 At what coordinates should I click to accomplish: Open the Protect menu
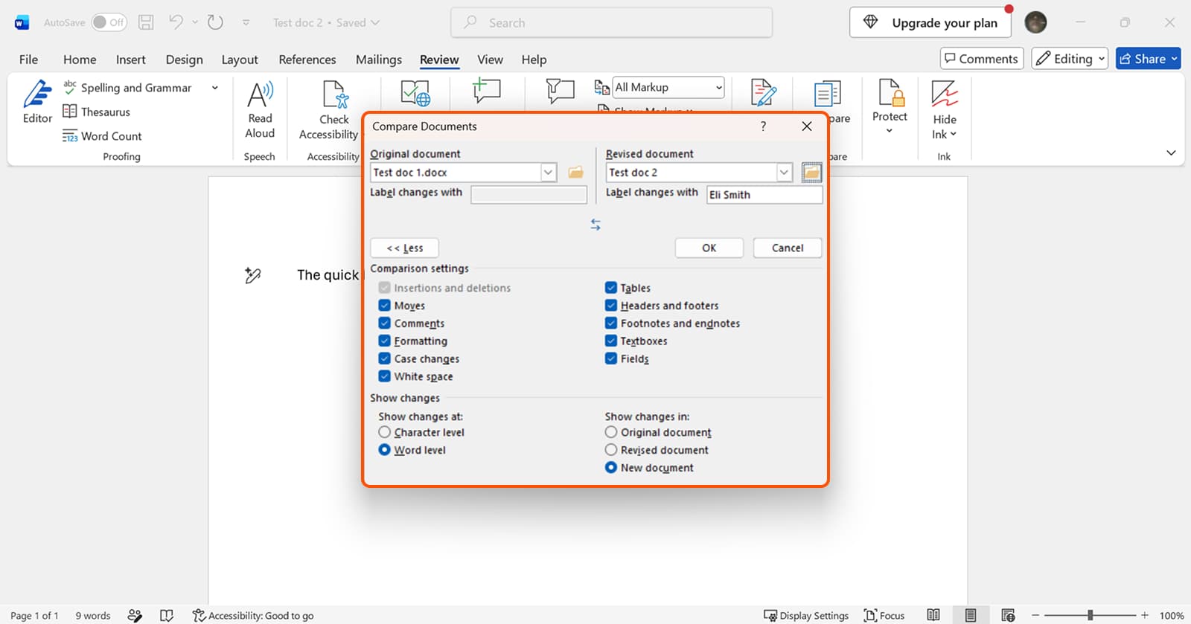pos(890,107)
